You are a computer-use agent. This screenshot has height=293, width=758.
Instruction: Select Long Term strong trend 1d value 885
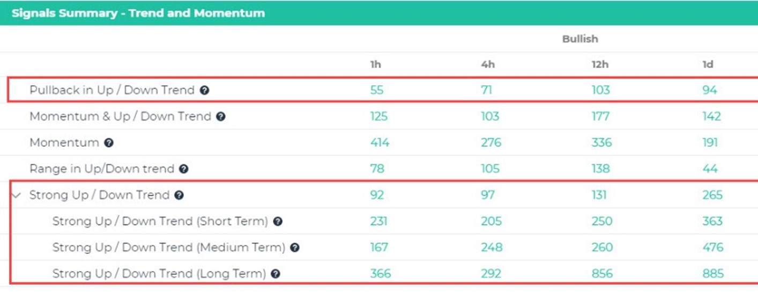712,274
